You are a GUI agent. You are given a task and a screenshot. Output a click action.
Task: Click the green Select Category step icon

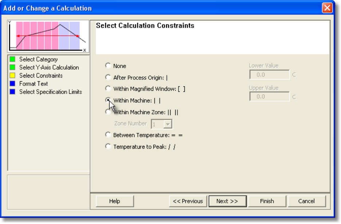12,59
